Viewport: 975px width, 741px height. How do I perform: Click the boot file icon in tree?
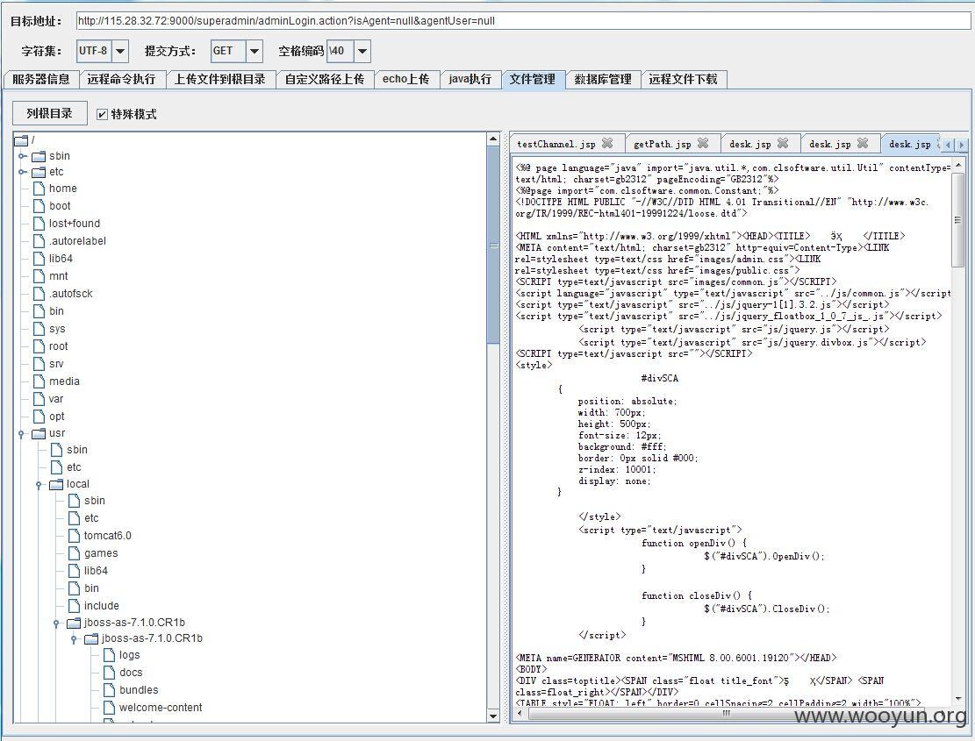(39, 205)
